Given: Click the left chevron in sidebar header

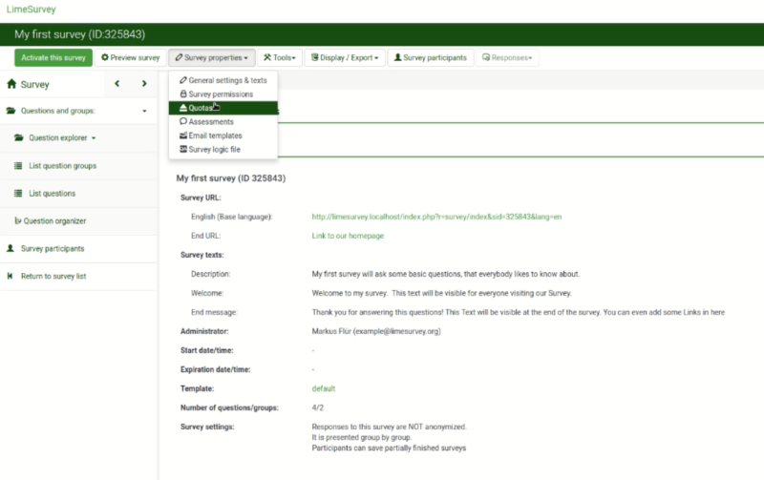Looking at the screenshot, I should tap(117, 84).
